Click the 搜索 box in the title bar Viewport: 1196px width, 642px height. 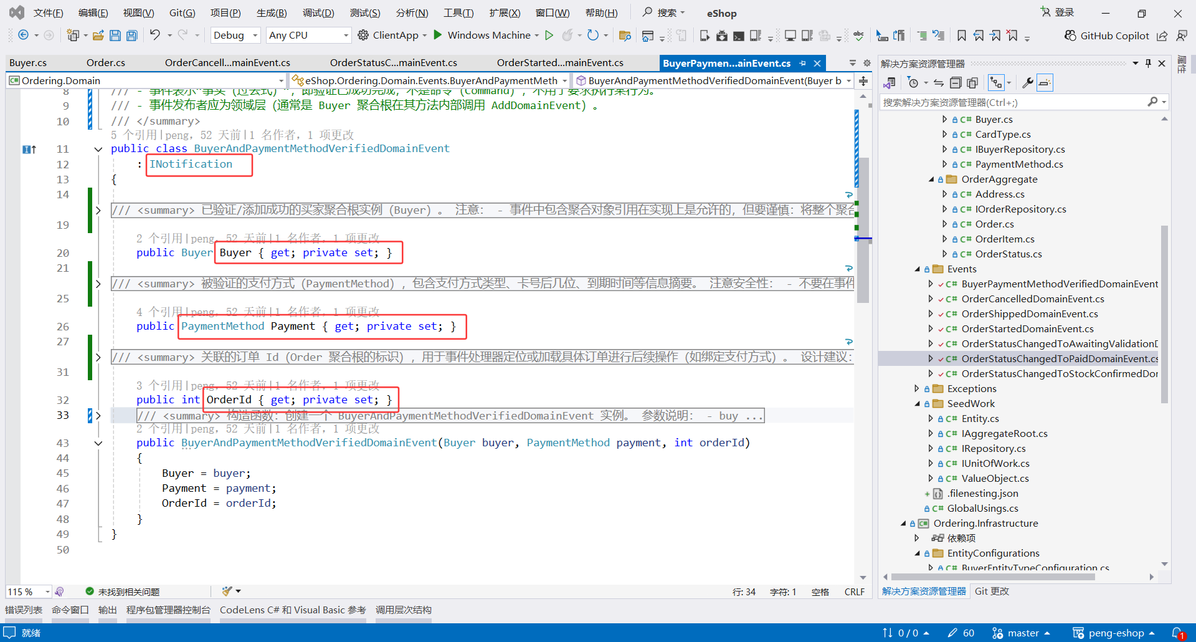[664, 12]
